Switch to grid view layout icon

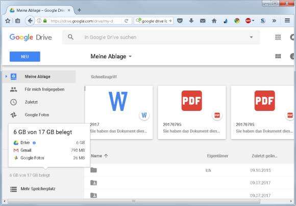pyautogui.click(x=278, y=56)
